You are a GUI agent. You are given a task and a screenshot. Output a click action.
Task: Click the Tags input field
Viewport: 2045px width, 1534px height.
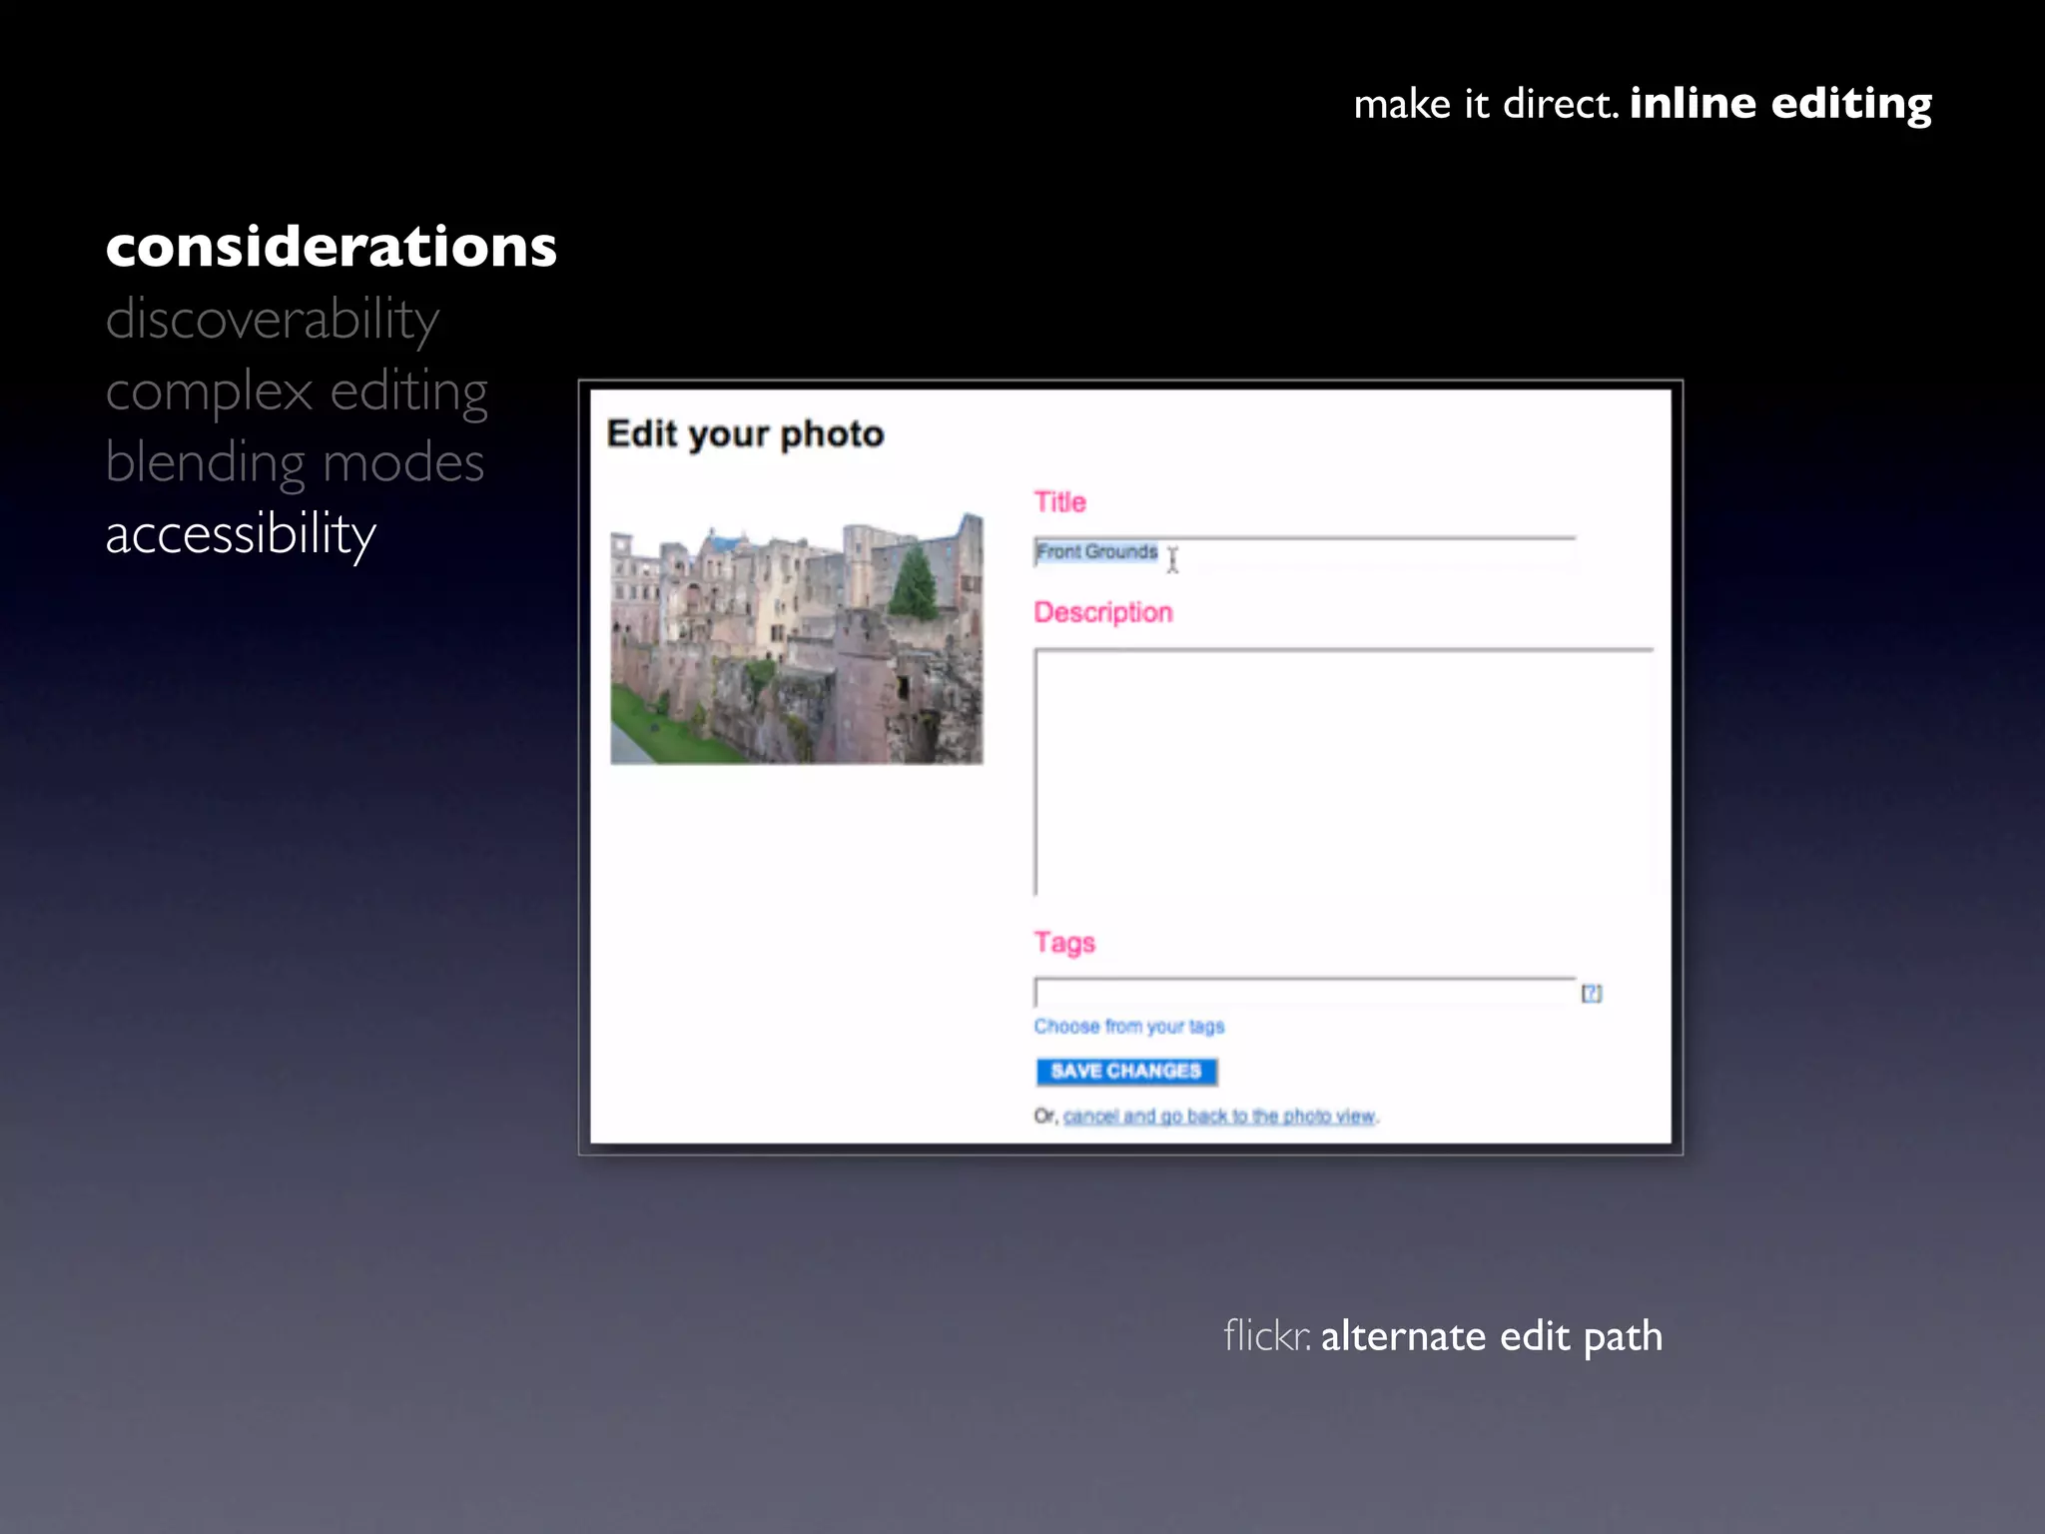1304,992
